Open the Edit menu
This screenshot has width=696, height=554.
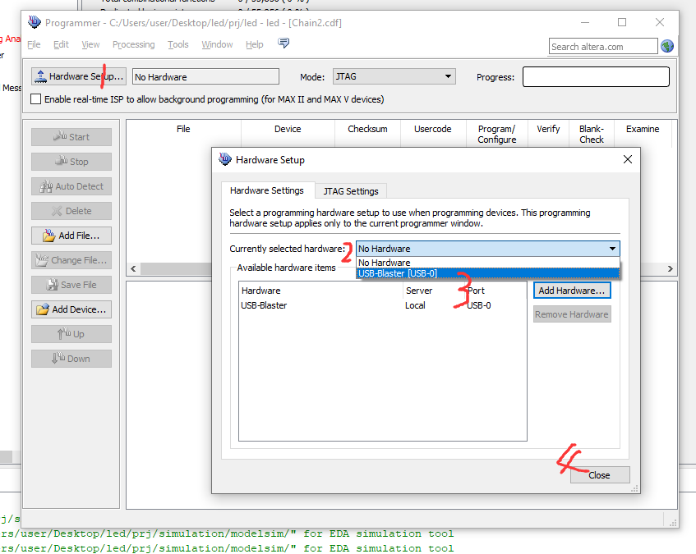point(61,44)
